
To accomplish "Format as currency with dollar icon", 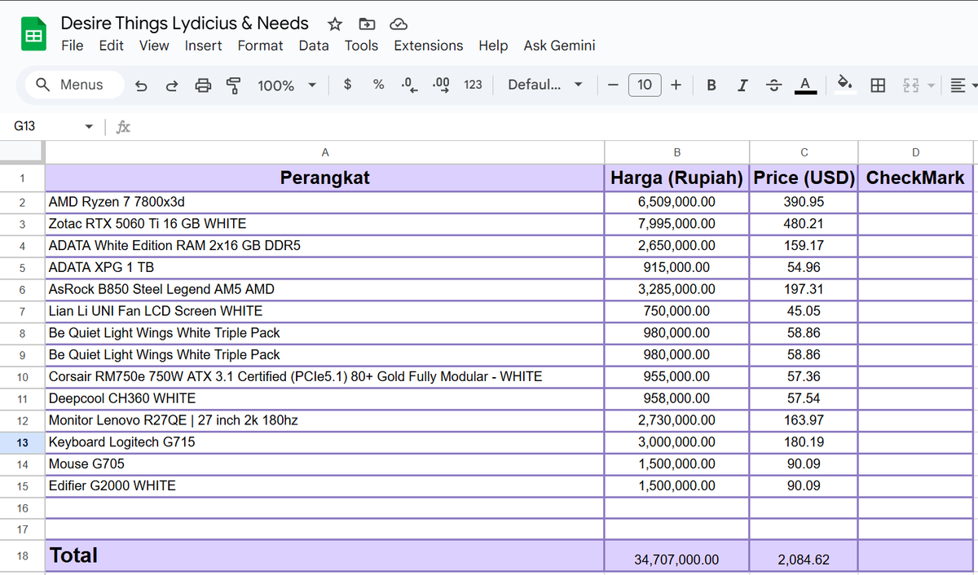I will 348,84.
